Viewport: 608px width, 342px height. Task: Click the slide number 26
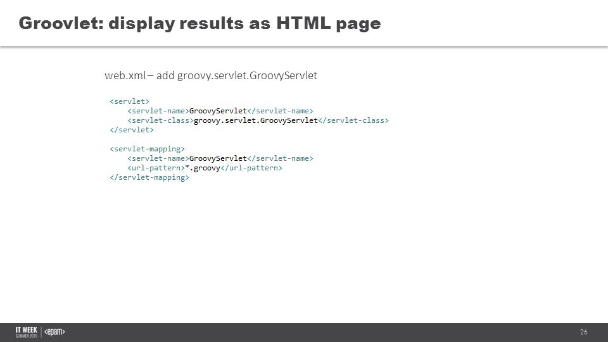[583, 332]
